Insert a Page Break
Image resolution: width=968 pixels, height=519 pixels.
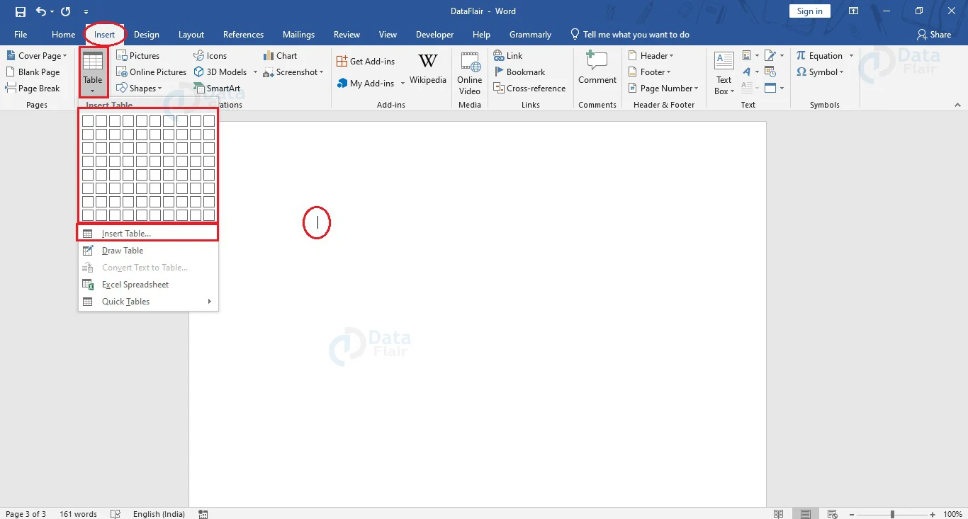pos(33,88)
